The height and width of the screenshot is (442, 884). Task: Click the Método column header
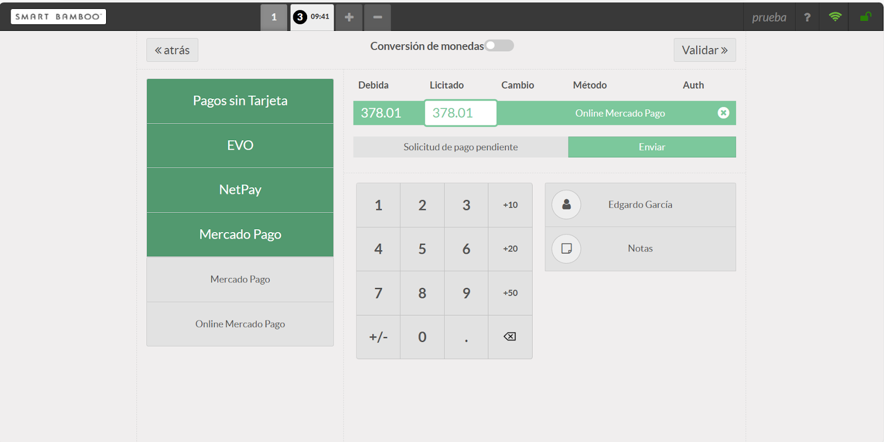click(x=590, y=85)
